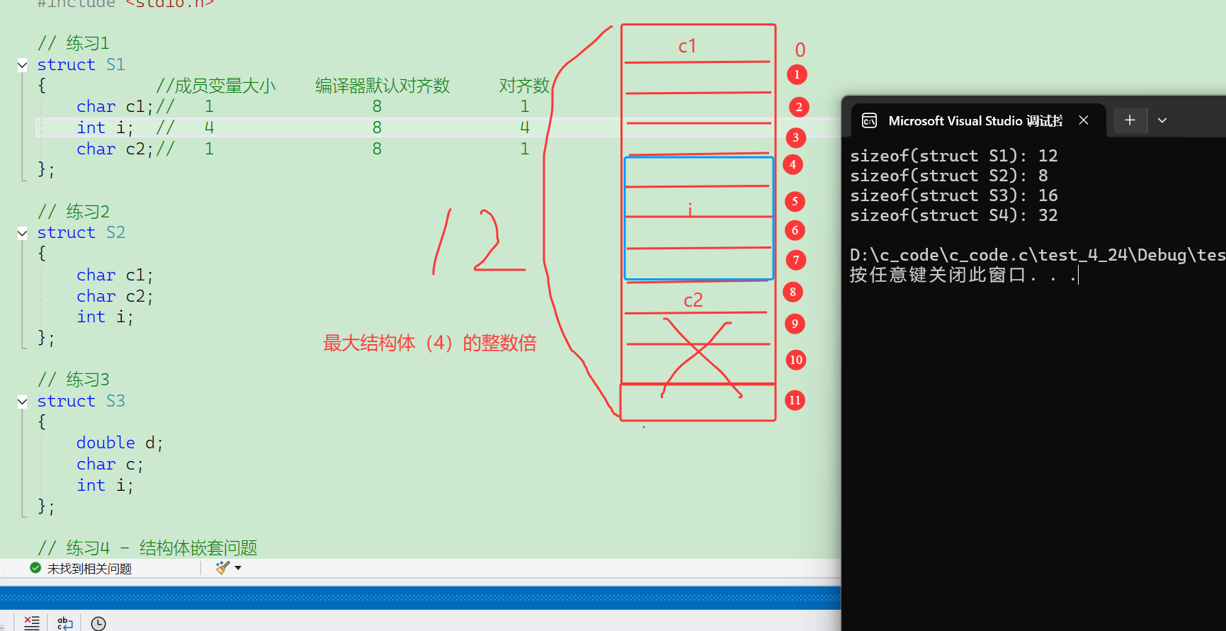Click the '按任意键关闭此窗口' console prompt
Screen dimensions: 1226x631
click(x=963, y=275)
